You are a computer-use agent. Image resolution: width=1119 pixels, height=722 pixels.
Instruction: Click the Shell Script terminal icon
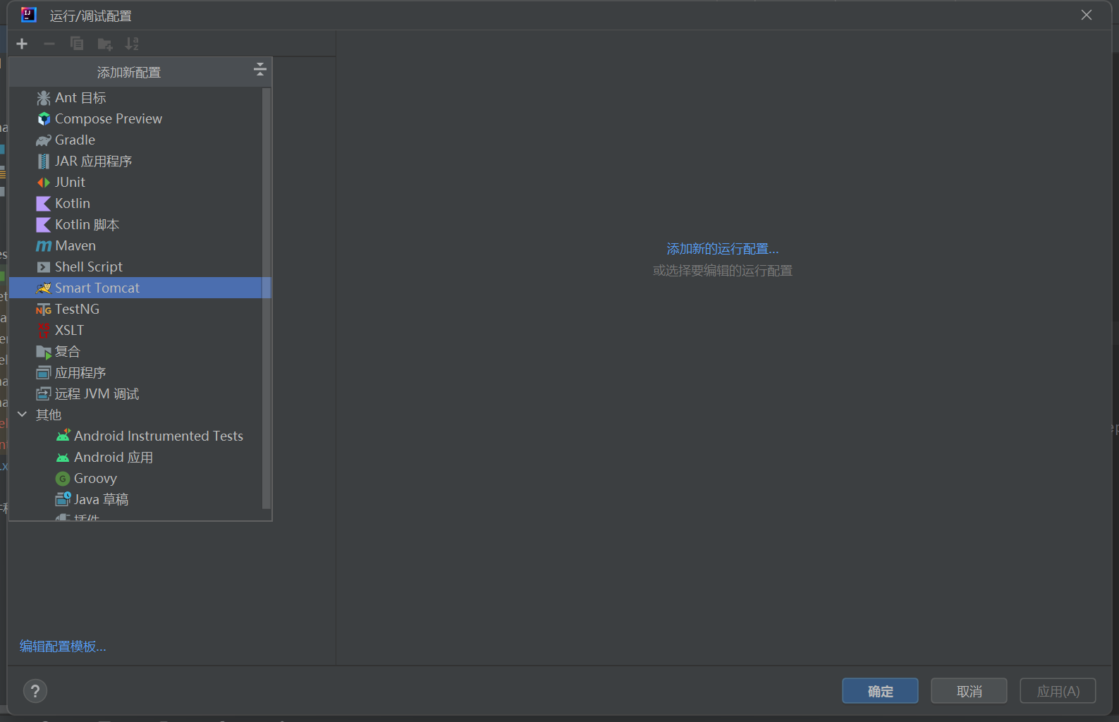coord(44,267)
